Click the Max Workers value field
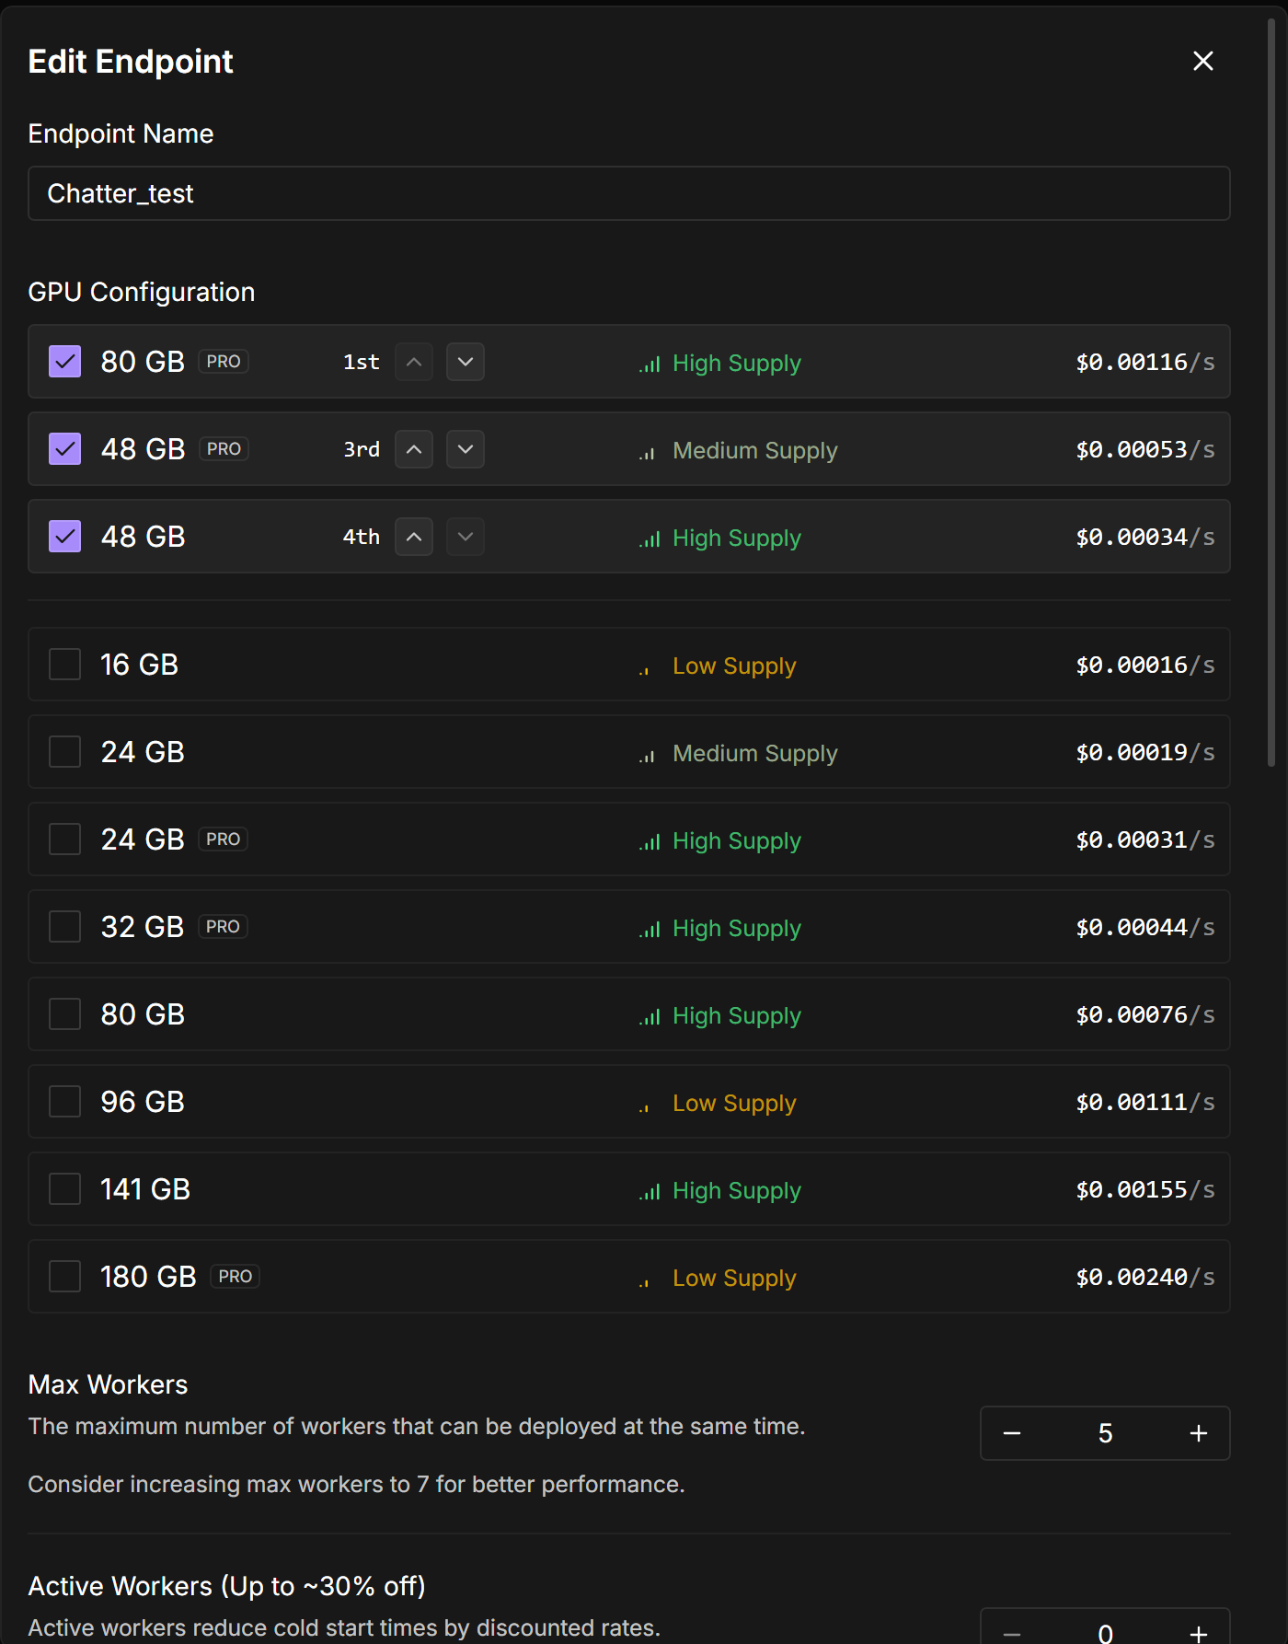Screen dimensions: 1288x1644 tap(1105, 1433)
